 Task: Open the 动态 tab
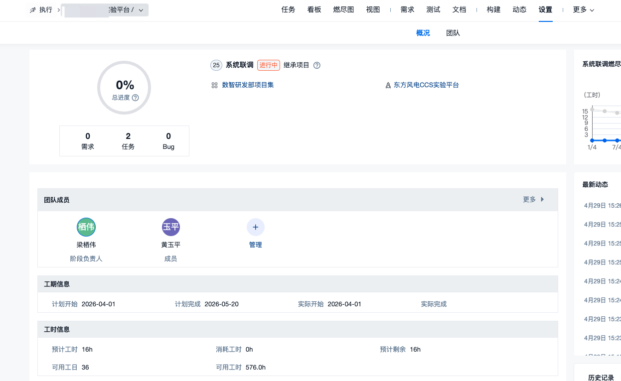pos(519,10)
